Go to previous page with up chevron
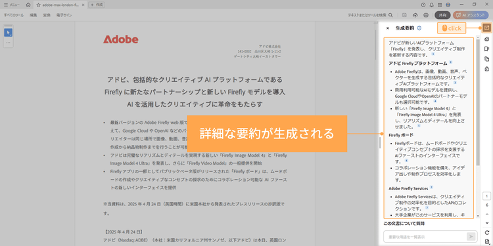 486,215
